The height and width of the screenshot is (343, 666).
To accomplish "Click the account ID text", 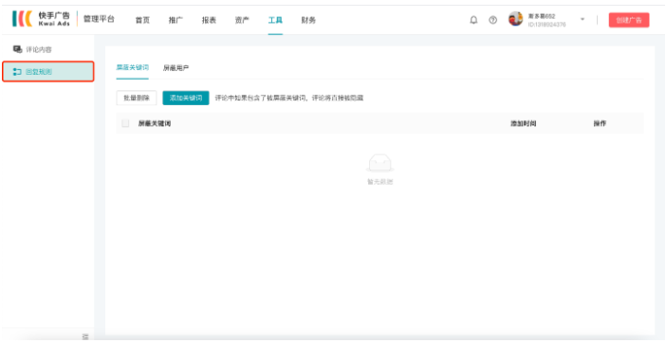I will click(x=547, y=25).
